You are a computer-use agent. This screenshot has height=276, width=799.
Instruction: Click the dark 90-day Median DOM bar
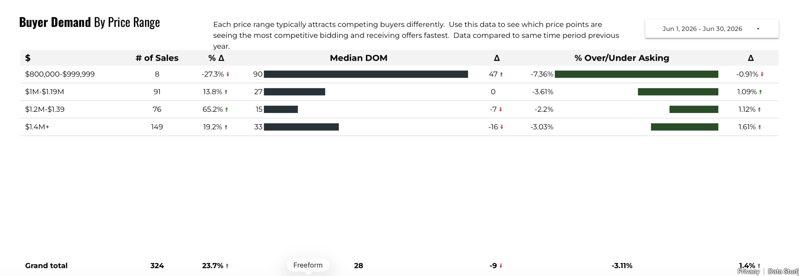point(366,74)
